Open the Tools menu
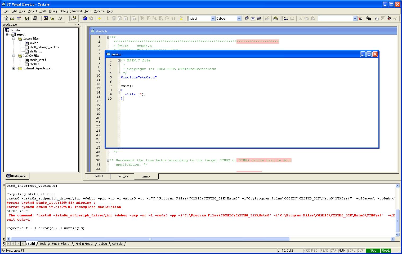Viewport: 402px width, 254px height. click(88, 11)
